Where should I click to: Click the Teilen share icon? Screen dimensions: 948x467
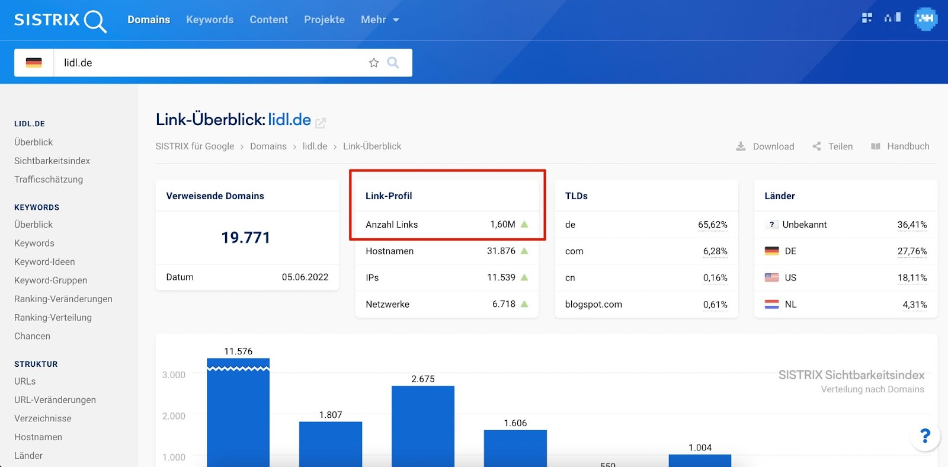pos(816,146)
